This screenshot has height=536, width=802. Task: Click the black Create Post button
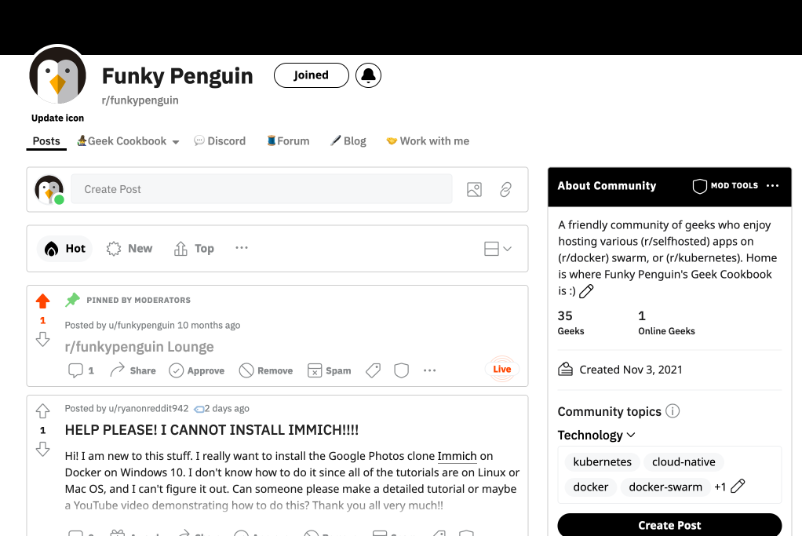(x=669, y=525)
